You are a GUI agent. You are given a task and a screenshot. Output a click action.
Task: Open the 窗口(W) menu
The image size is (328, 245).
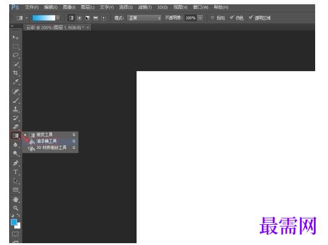coord(200,7)
